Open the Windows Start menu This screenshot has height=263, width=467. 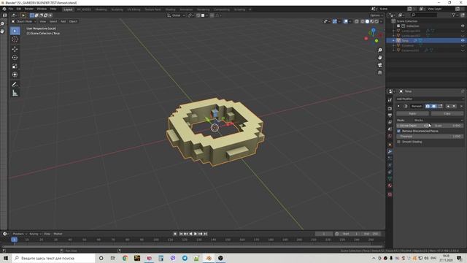6,258
